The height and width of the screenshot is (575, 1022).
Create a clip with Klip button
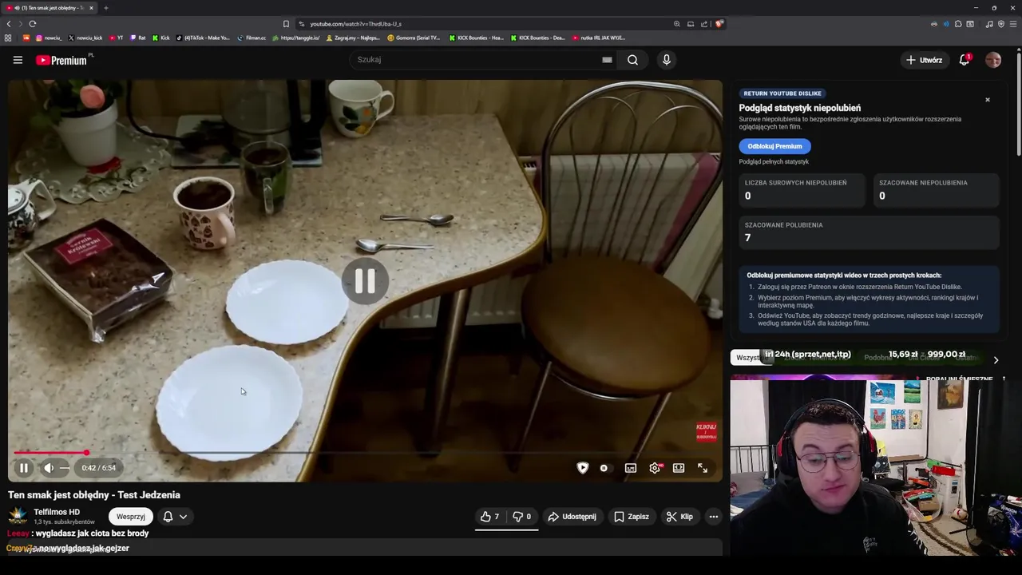tap(679, 517)
